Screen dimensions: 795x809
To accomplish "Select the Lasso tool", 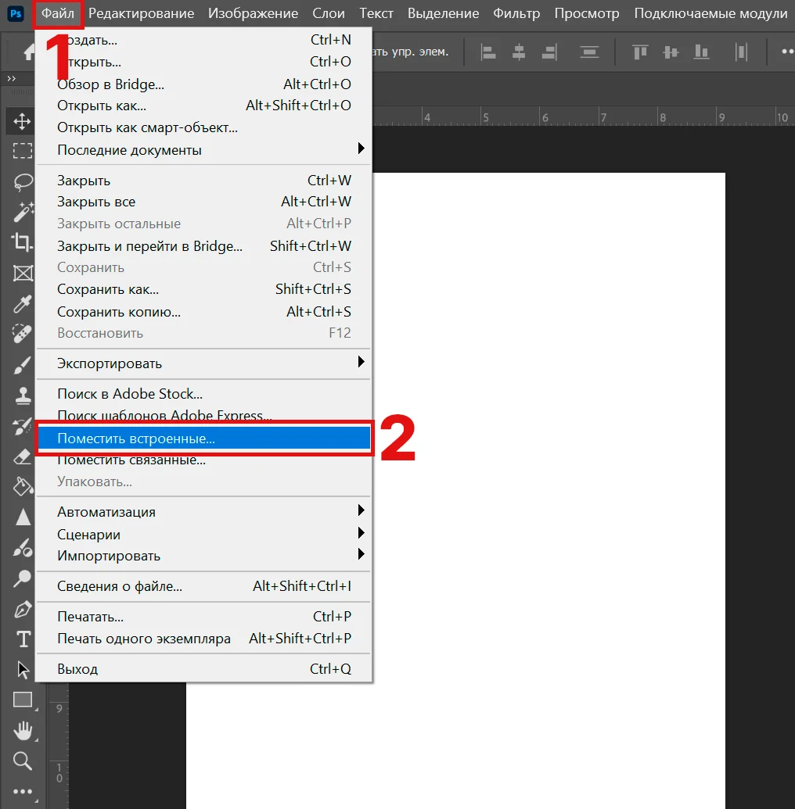I will coord(23,181).
